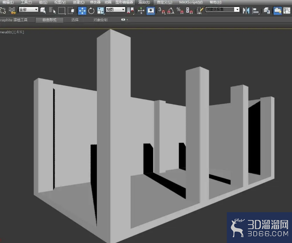Click the Mirror tool icon
This screenshot has width=292, height=243.
tap(246, 10)
